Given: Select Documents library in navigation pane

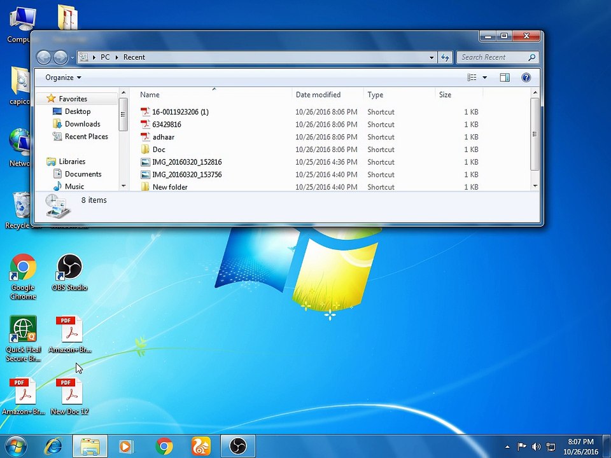Looking at the screenshot, I should click(x=83, y=174).
